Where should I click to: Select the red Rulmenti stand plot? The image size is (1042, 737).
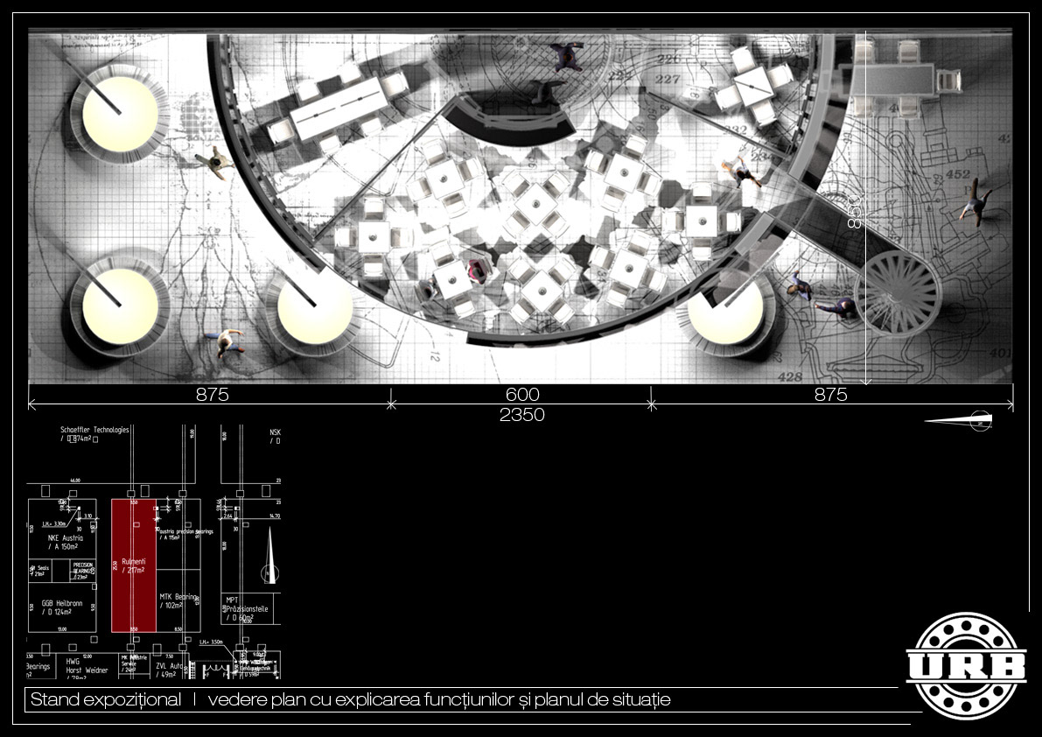tap(134, 565)
